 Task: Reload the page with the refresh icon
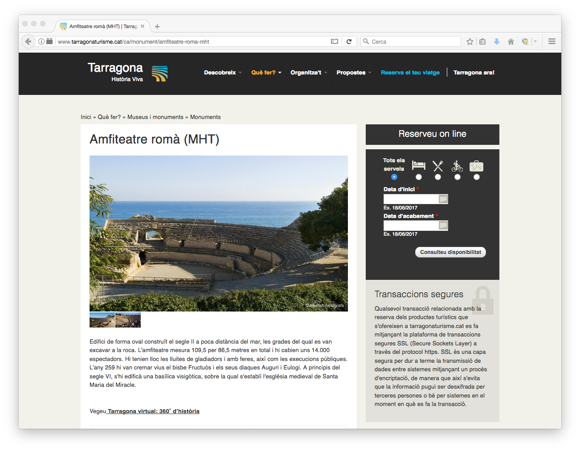349,41
